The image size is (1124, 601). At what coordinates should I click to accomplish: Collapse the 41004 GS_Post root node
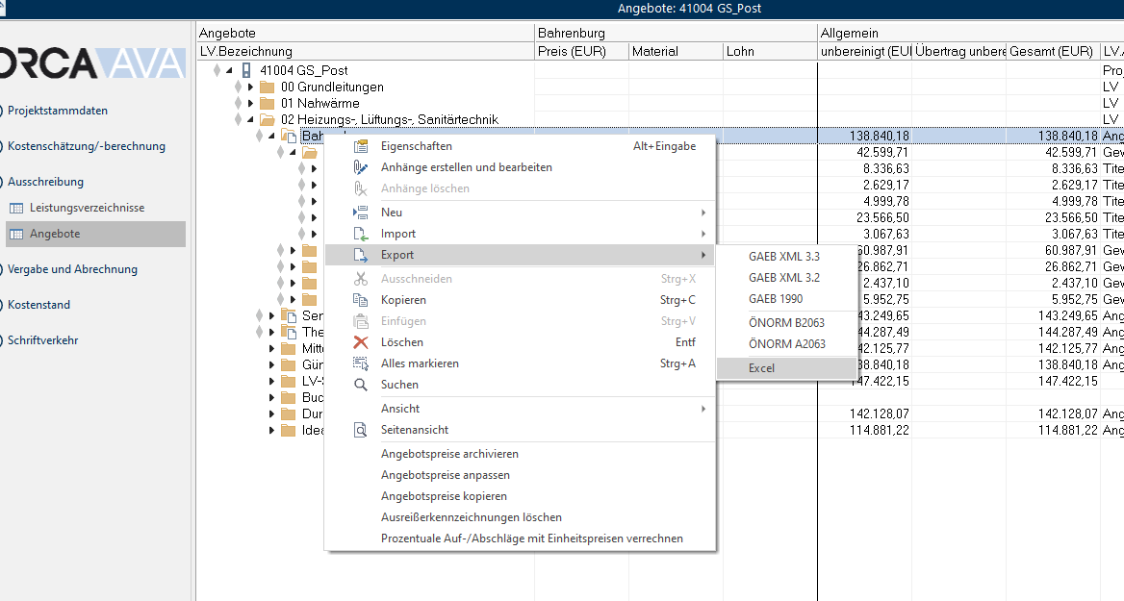[x=229, y=71]
